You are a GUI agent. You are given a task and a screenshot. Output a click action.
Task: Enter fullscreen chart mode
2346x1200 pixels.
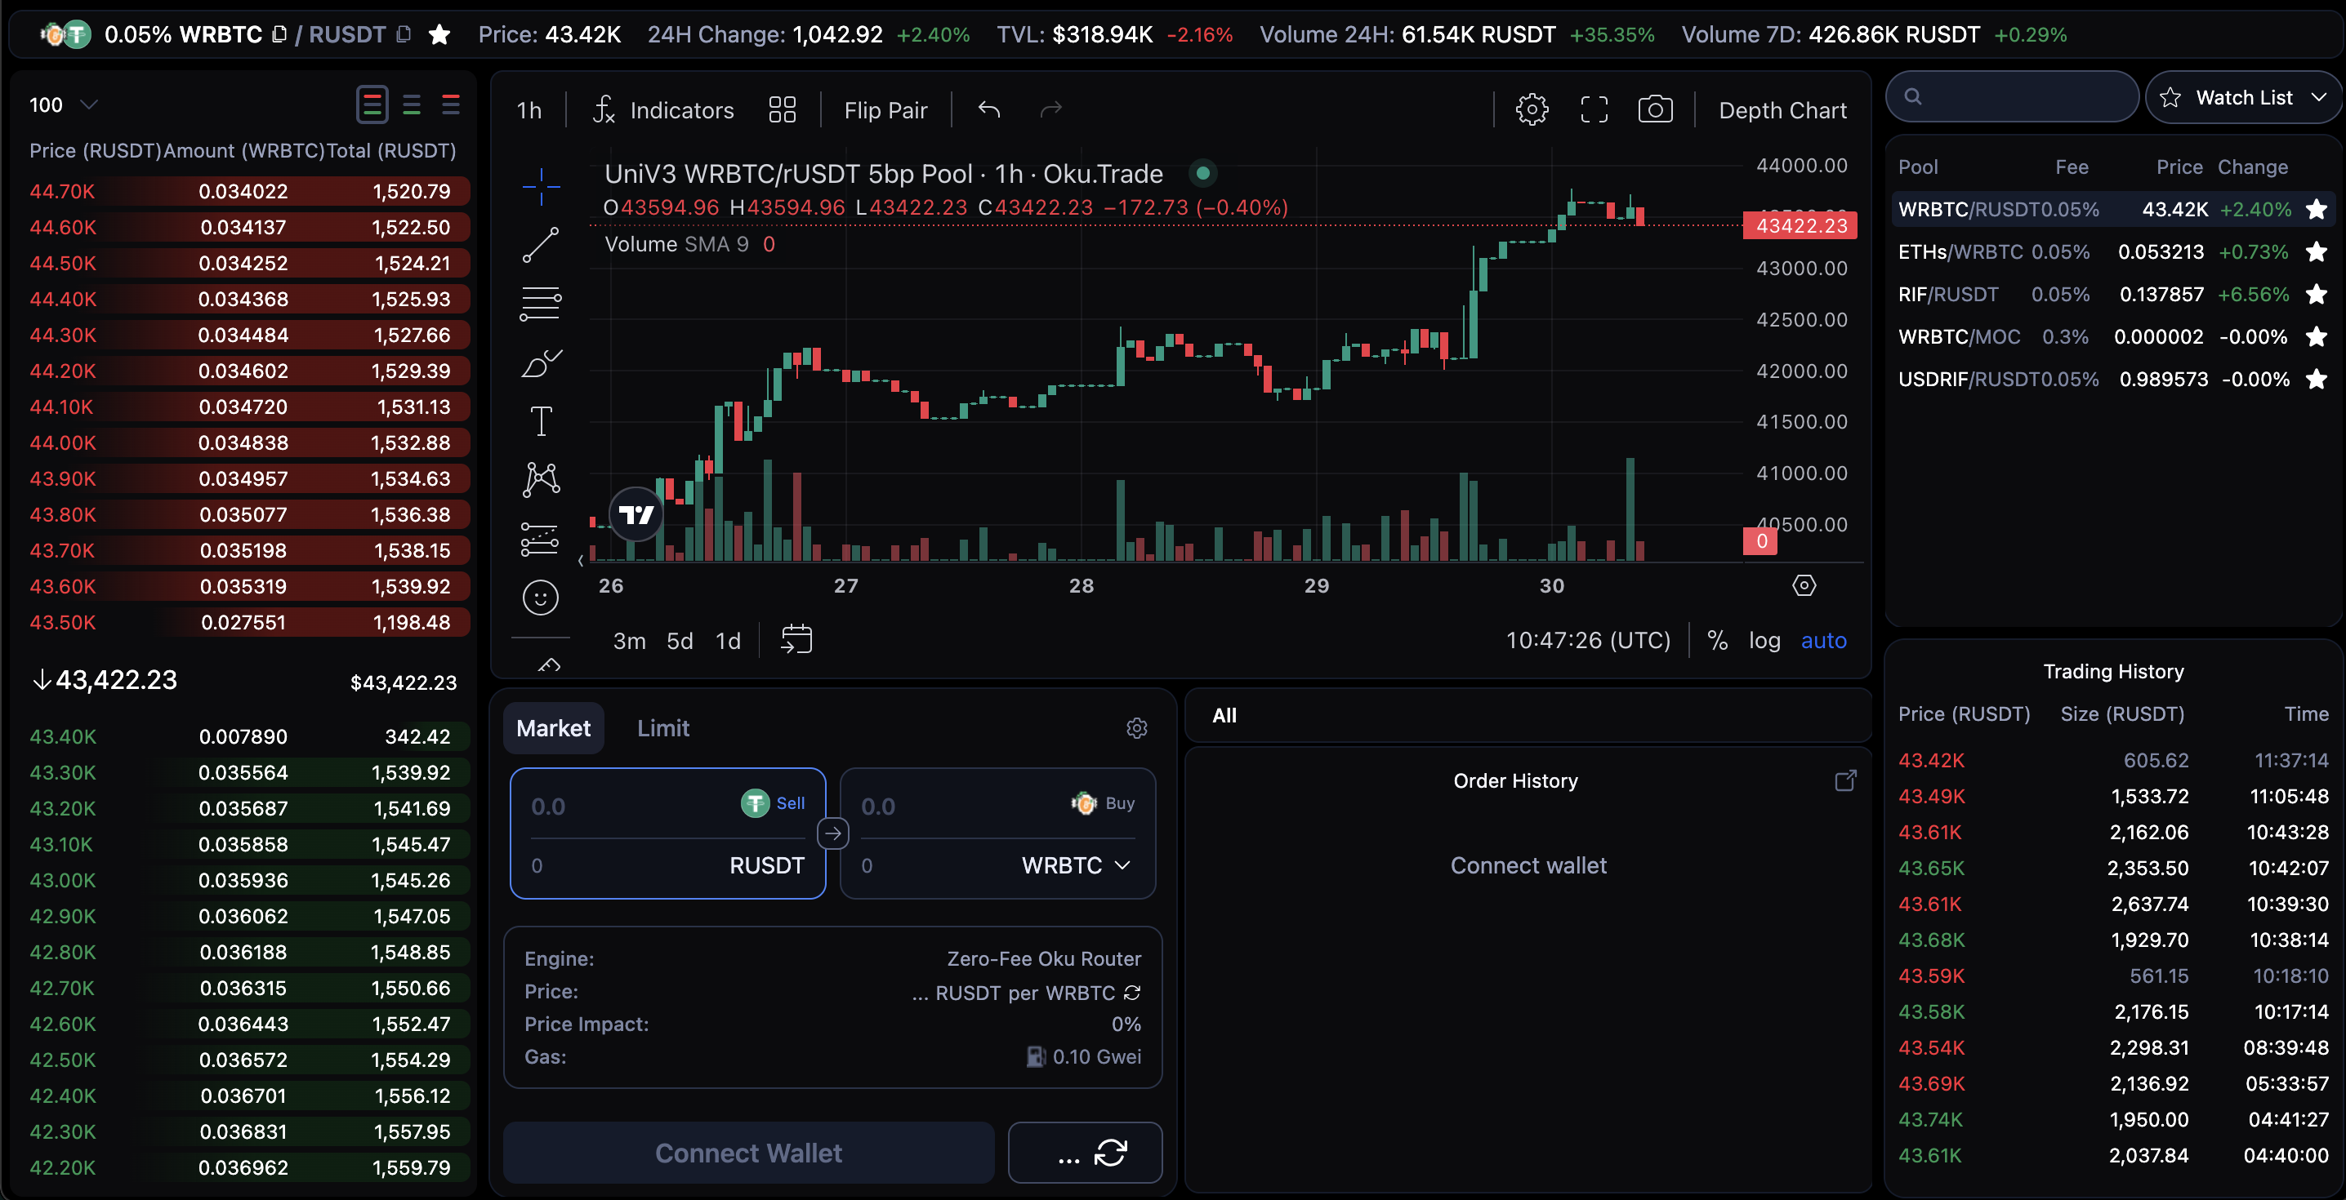point(1594,110)
